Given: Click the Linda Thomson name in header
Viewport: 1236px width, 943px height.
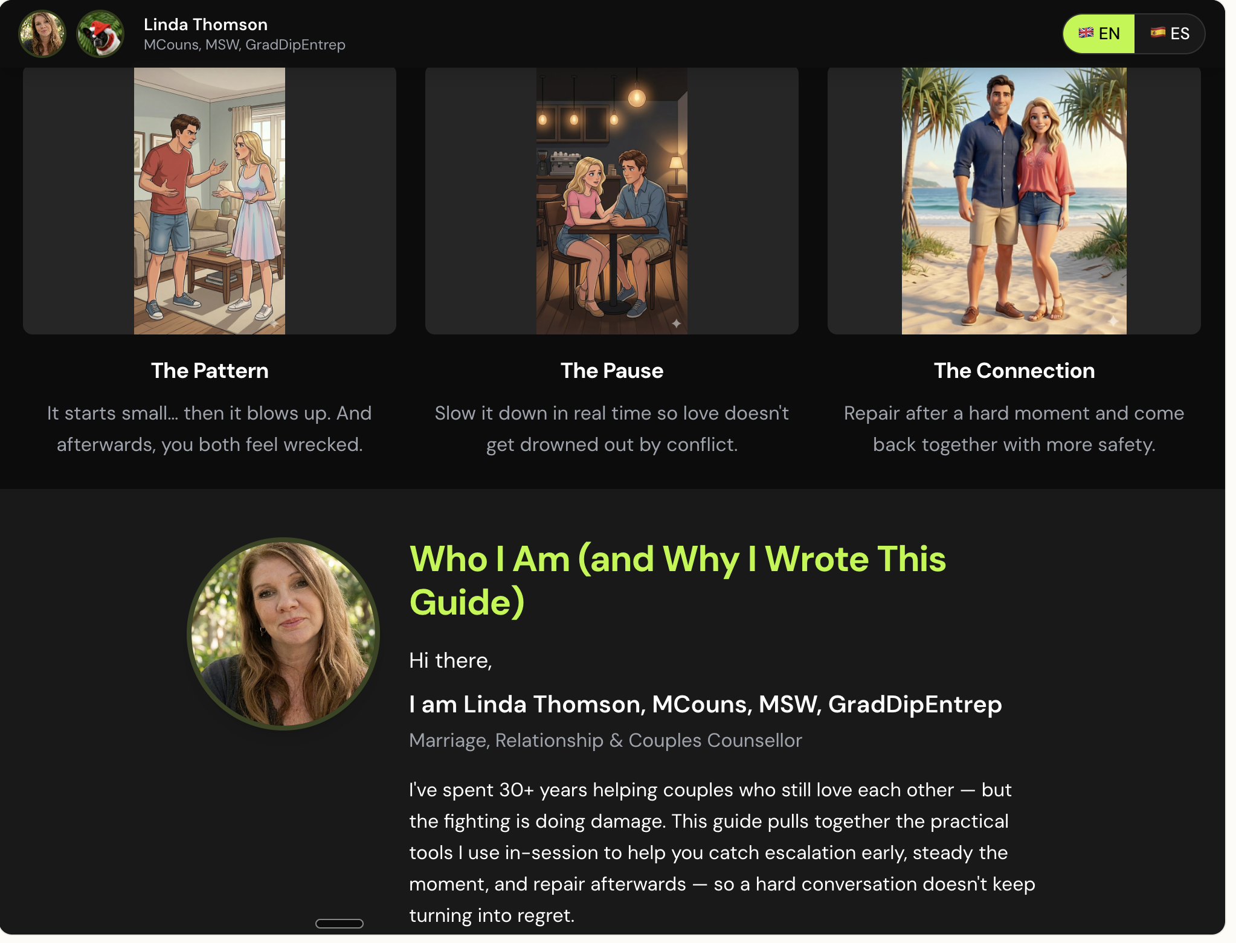Looking at the screenshot, I should (205, 25).
